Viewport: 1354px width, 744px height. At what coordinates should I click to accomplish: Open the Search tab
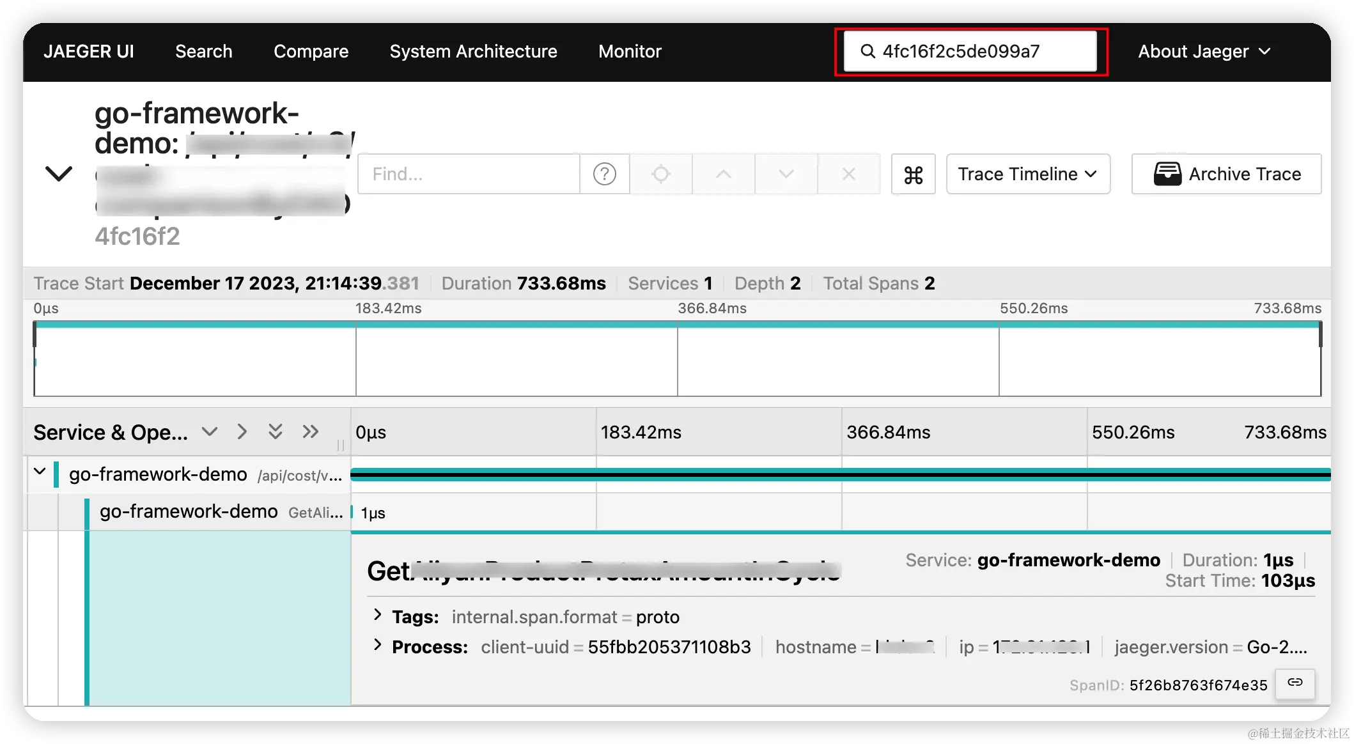click(204, 51)
